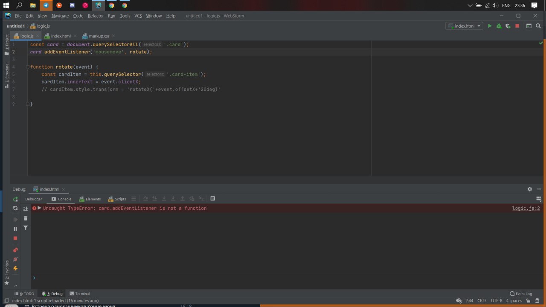
Task: Open the File menu
Action: tap(18, 16)
